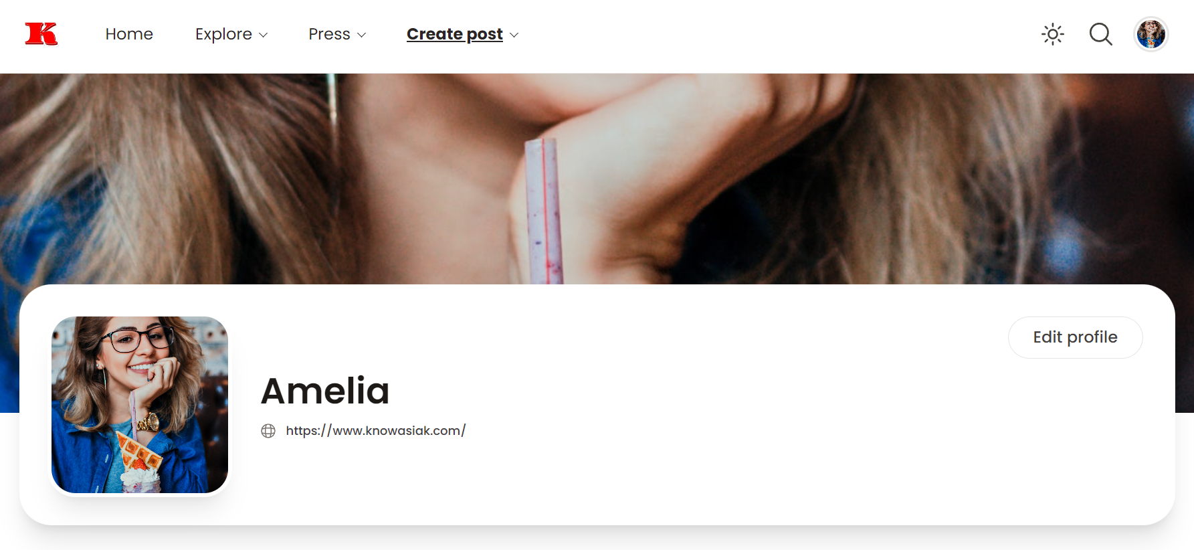1194x550 pixels.
Task: Open search with the magnifier icon
Action: point(1100,34)
